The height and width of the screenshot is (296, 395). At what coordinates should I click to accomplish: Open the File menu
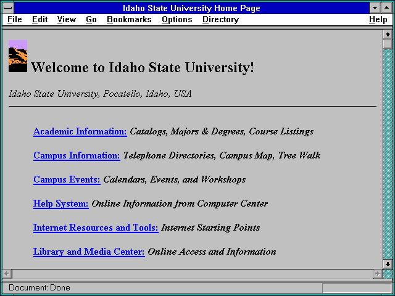click(15, 20)
